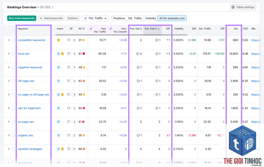Click the sparkle icon on Your Pot. Growth header
This screenshot has height=167, width=264.
tap(111, 29)
